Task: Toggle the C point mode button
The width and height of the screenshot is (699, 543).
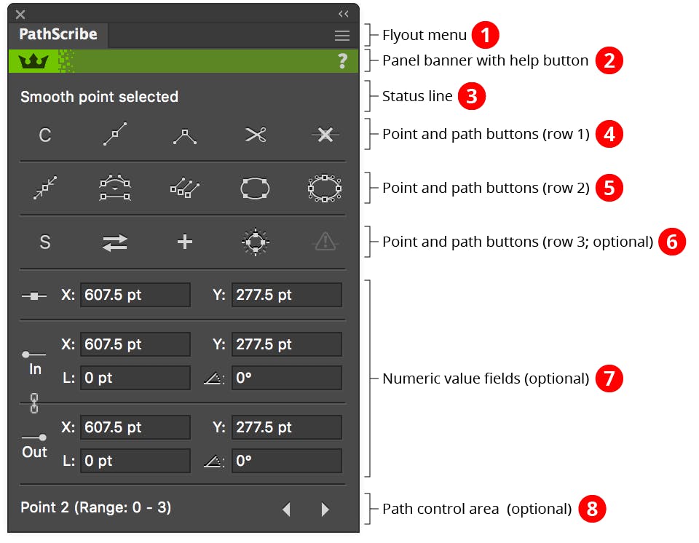Action: coord(44,135)
